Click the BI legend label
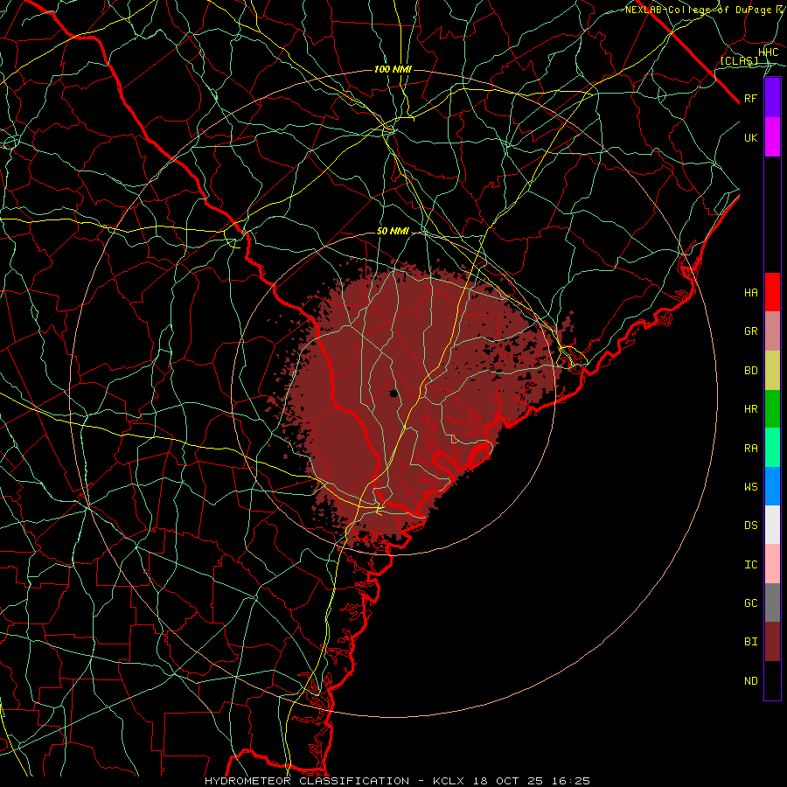 tap(750, 642)
